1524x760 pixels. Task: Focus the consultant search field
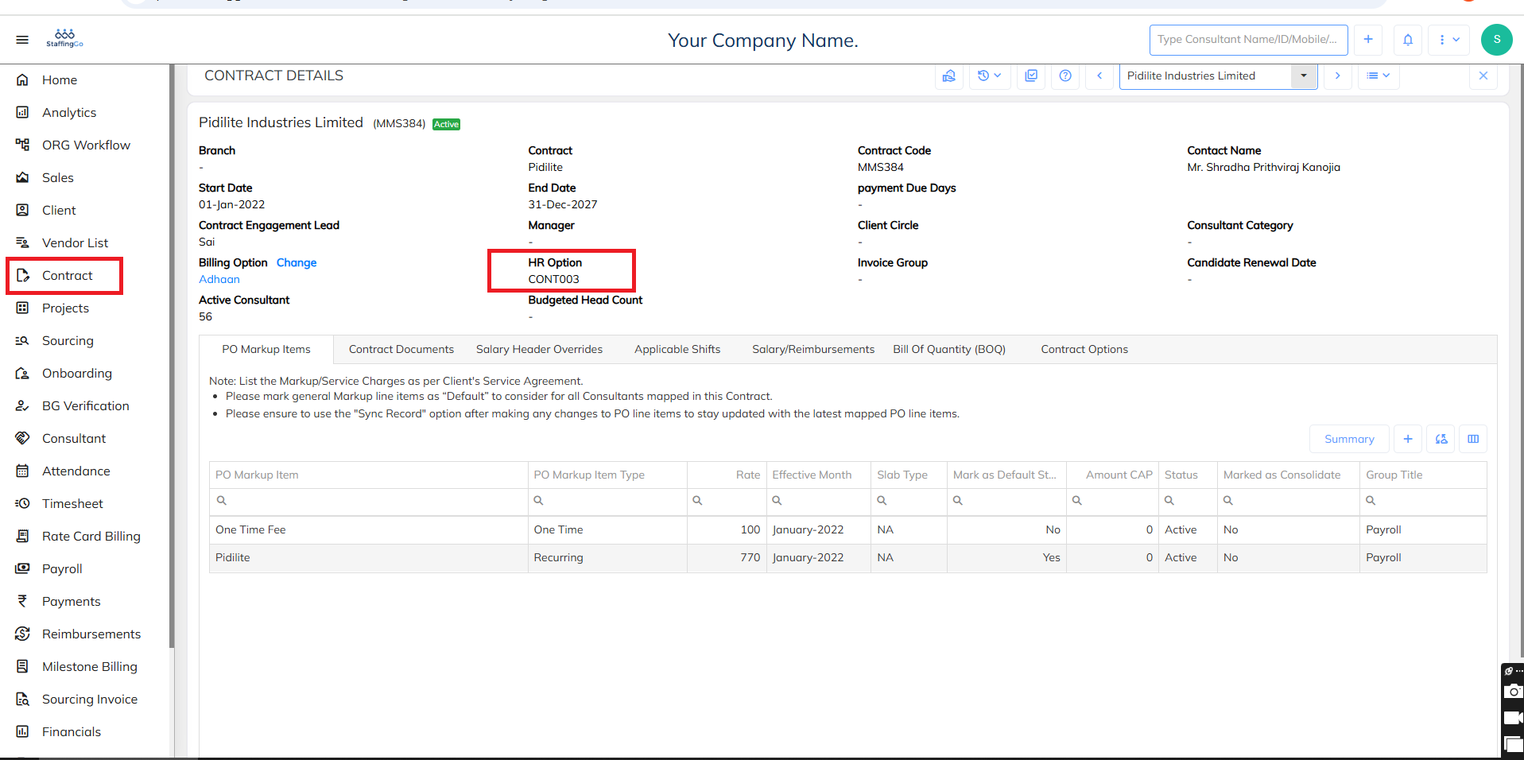coord(1248,40)
